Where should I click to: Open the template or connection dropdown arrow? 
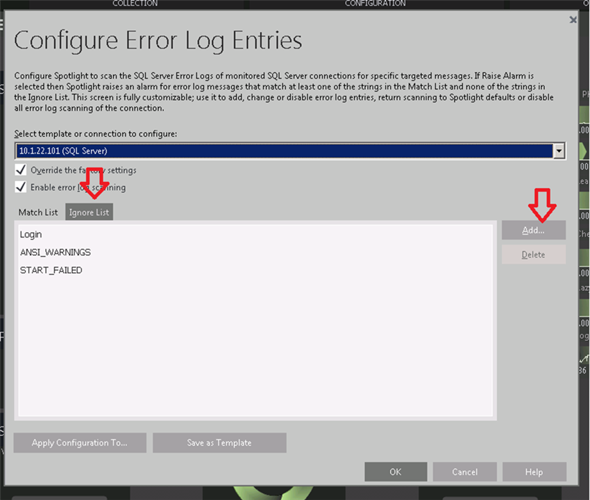click(x=559, y=151)
